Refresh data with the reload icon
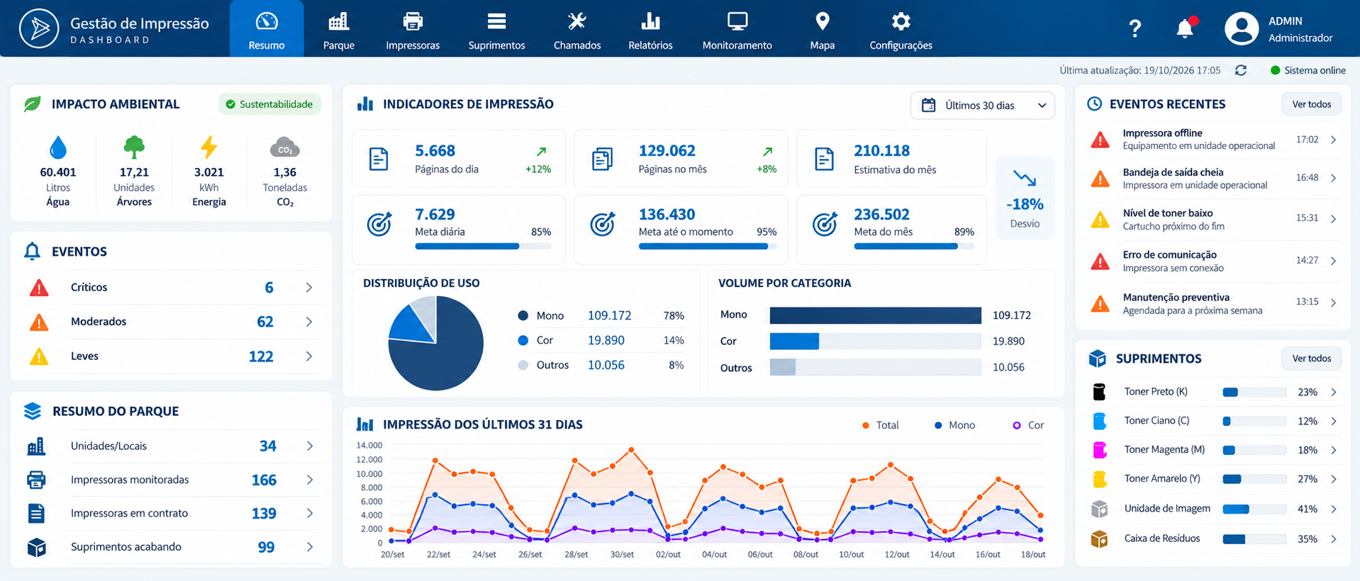Viewport: 1360px width, 581px height. 1241,70
